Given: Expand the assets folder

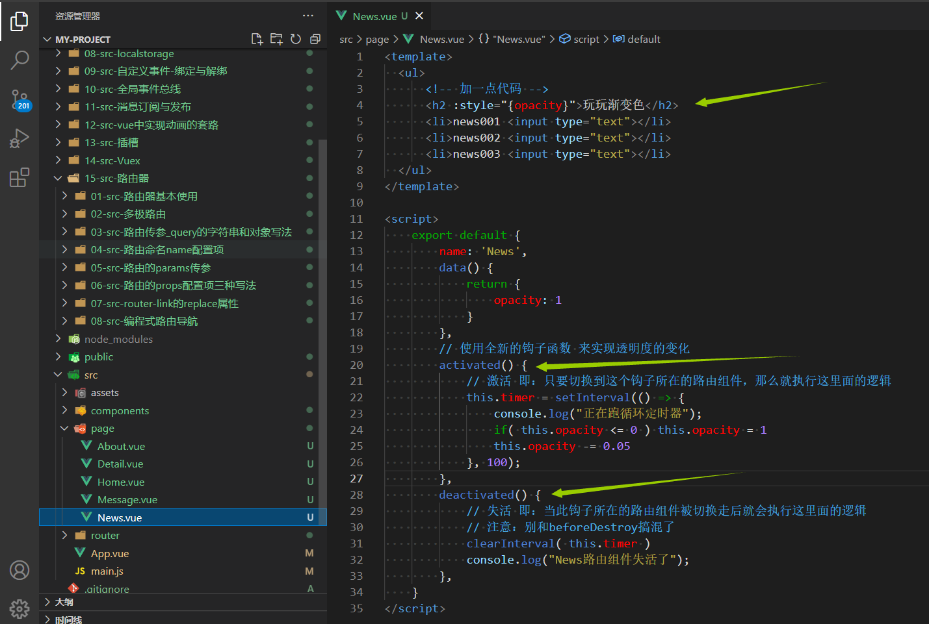Looking at the screenshot, I should 64,392.
